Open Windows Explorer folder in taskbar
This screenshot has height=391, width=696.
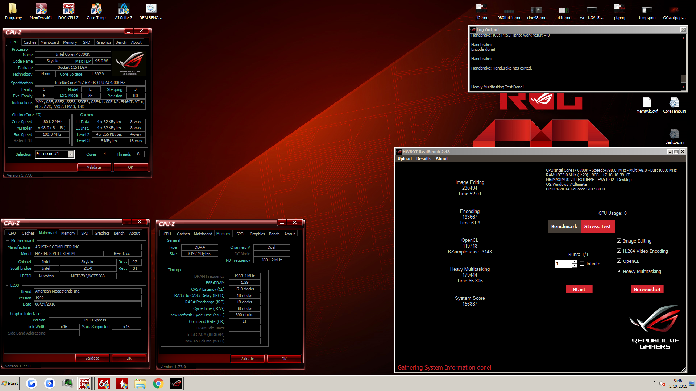point(140,383)
